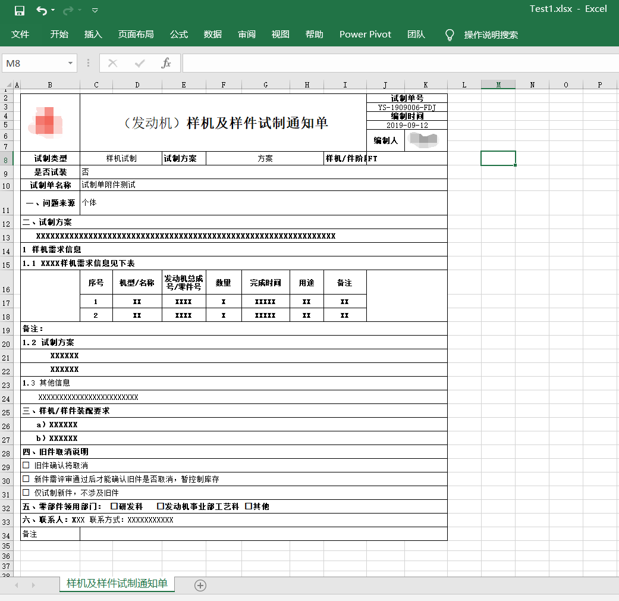The width and height of the screenshot is (619, 601).
Task: Open Customize Quick Access Toolbar dropdown
Action: [x=95, y=10]
